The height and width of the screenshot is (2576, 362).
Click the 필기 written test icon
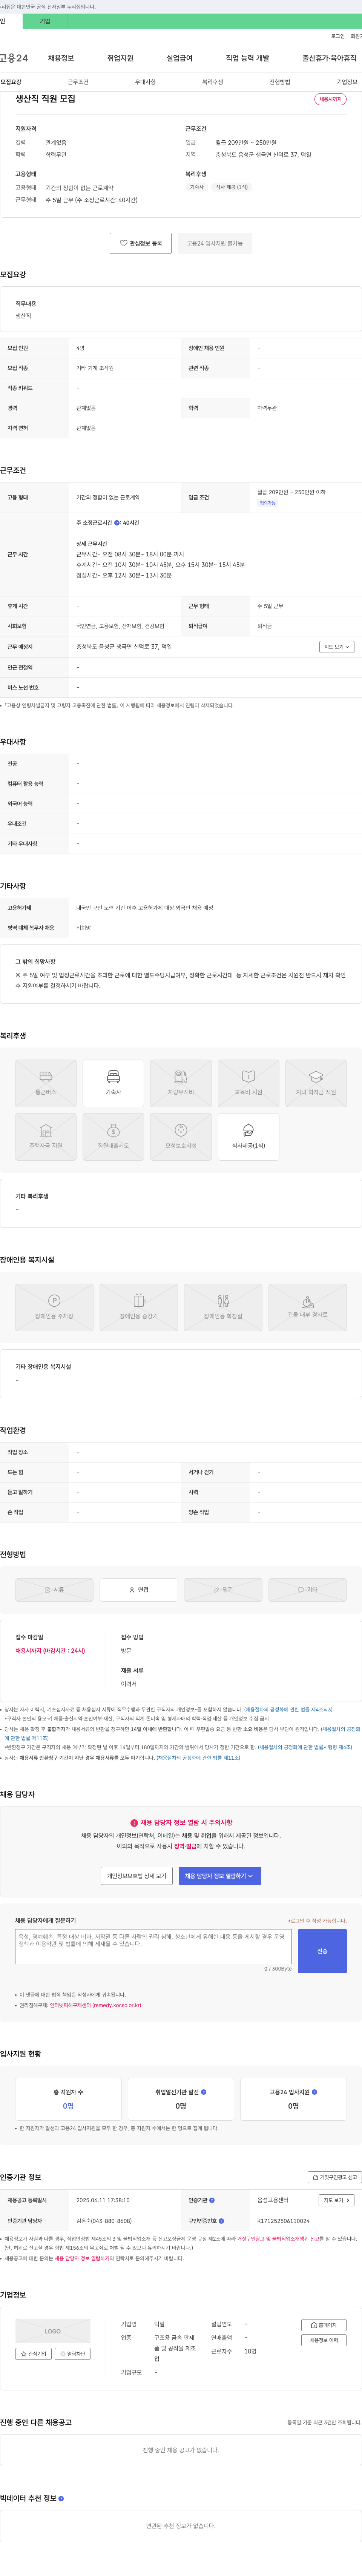click(216, 1590)
